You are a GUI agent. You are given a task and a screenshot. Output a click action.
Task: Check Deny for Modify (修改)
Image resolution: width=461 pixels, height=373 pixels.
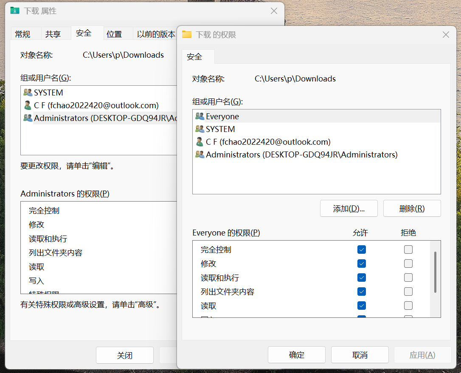[x=408, y=264]
